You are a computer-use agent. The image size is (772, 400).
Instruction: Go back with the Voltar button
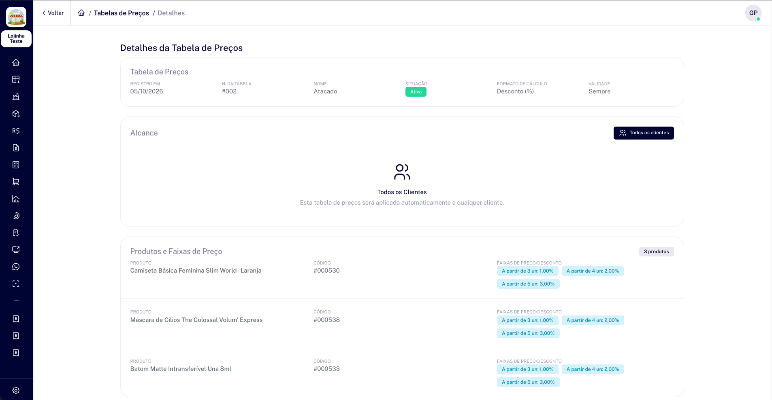[x=53, y=13]
